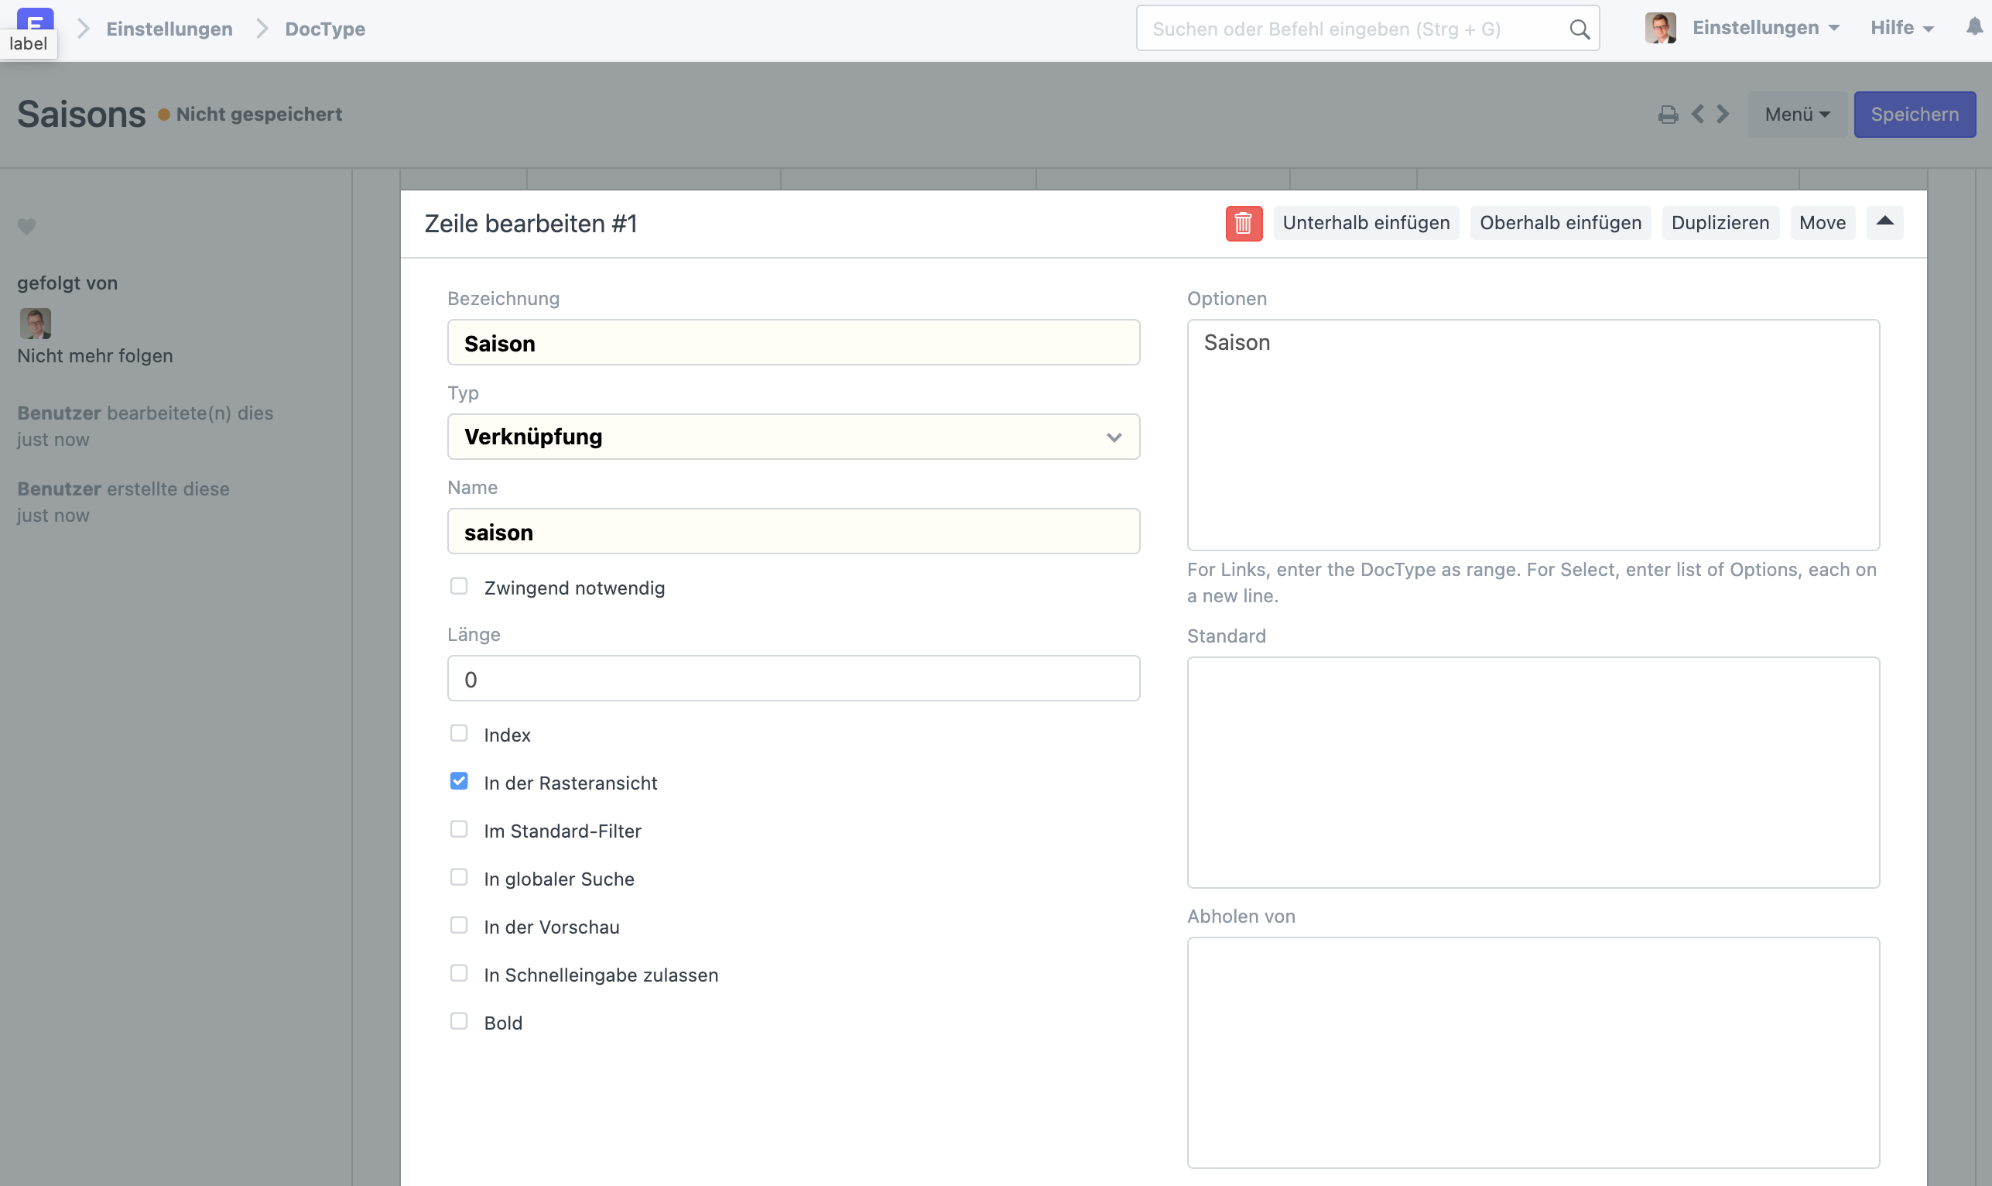Image resolution: width=1992 pixels, height=1186 pixels.
Task: Click the print icon
Action: coord(1668,115)
